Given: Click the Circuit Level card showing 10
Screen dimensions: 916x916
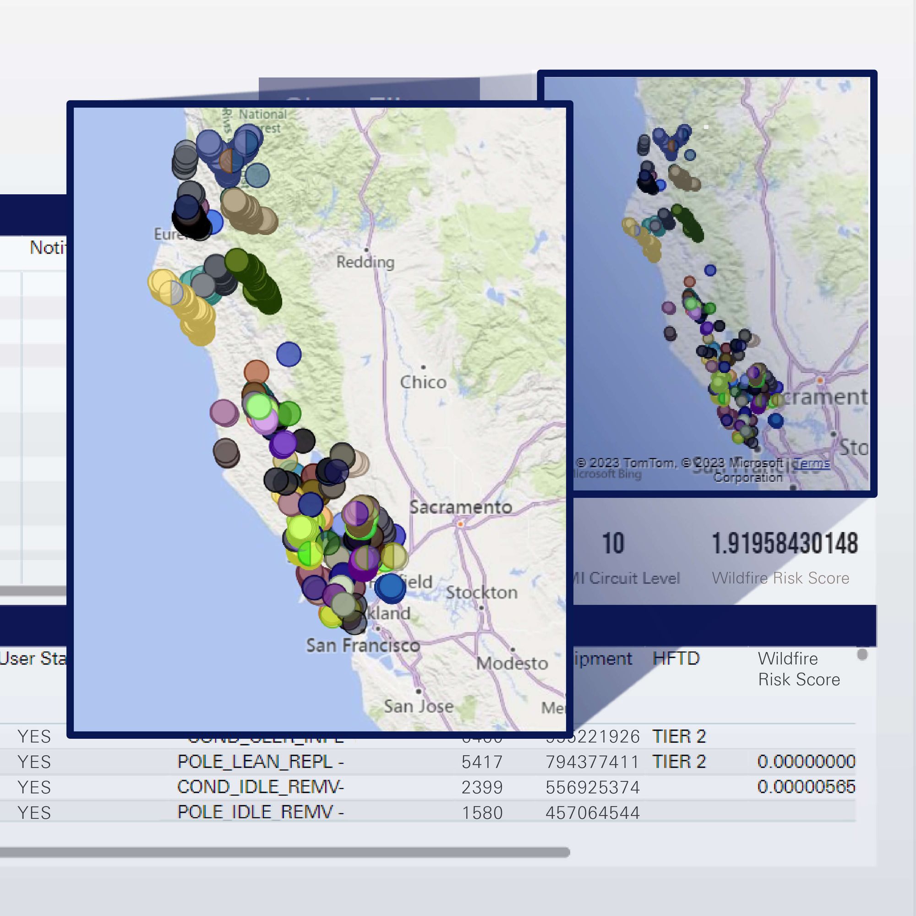Looking at the screenshot, I should pyautogui.click(x=613, y=543).
